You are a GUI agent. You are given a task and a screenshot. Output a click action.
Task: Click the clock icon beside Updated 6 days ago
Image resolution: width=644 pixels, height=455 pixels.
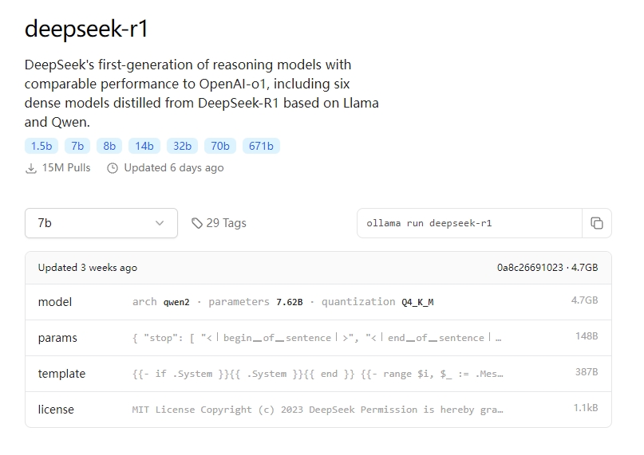[113, 168]
